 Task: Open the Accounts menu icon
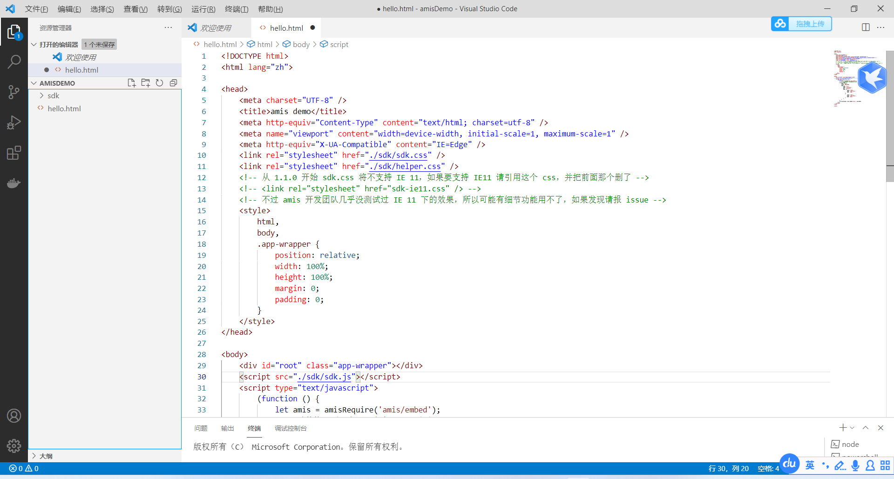14,416
